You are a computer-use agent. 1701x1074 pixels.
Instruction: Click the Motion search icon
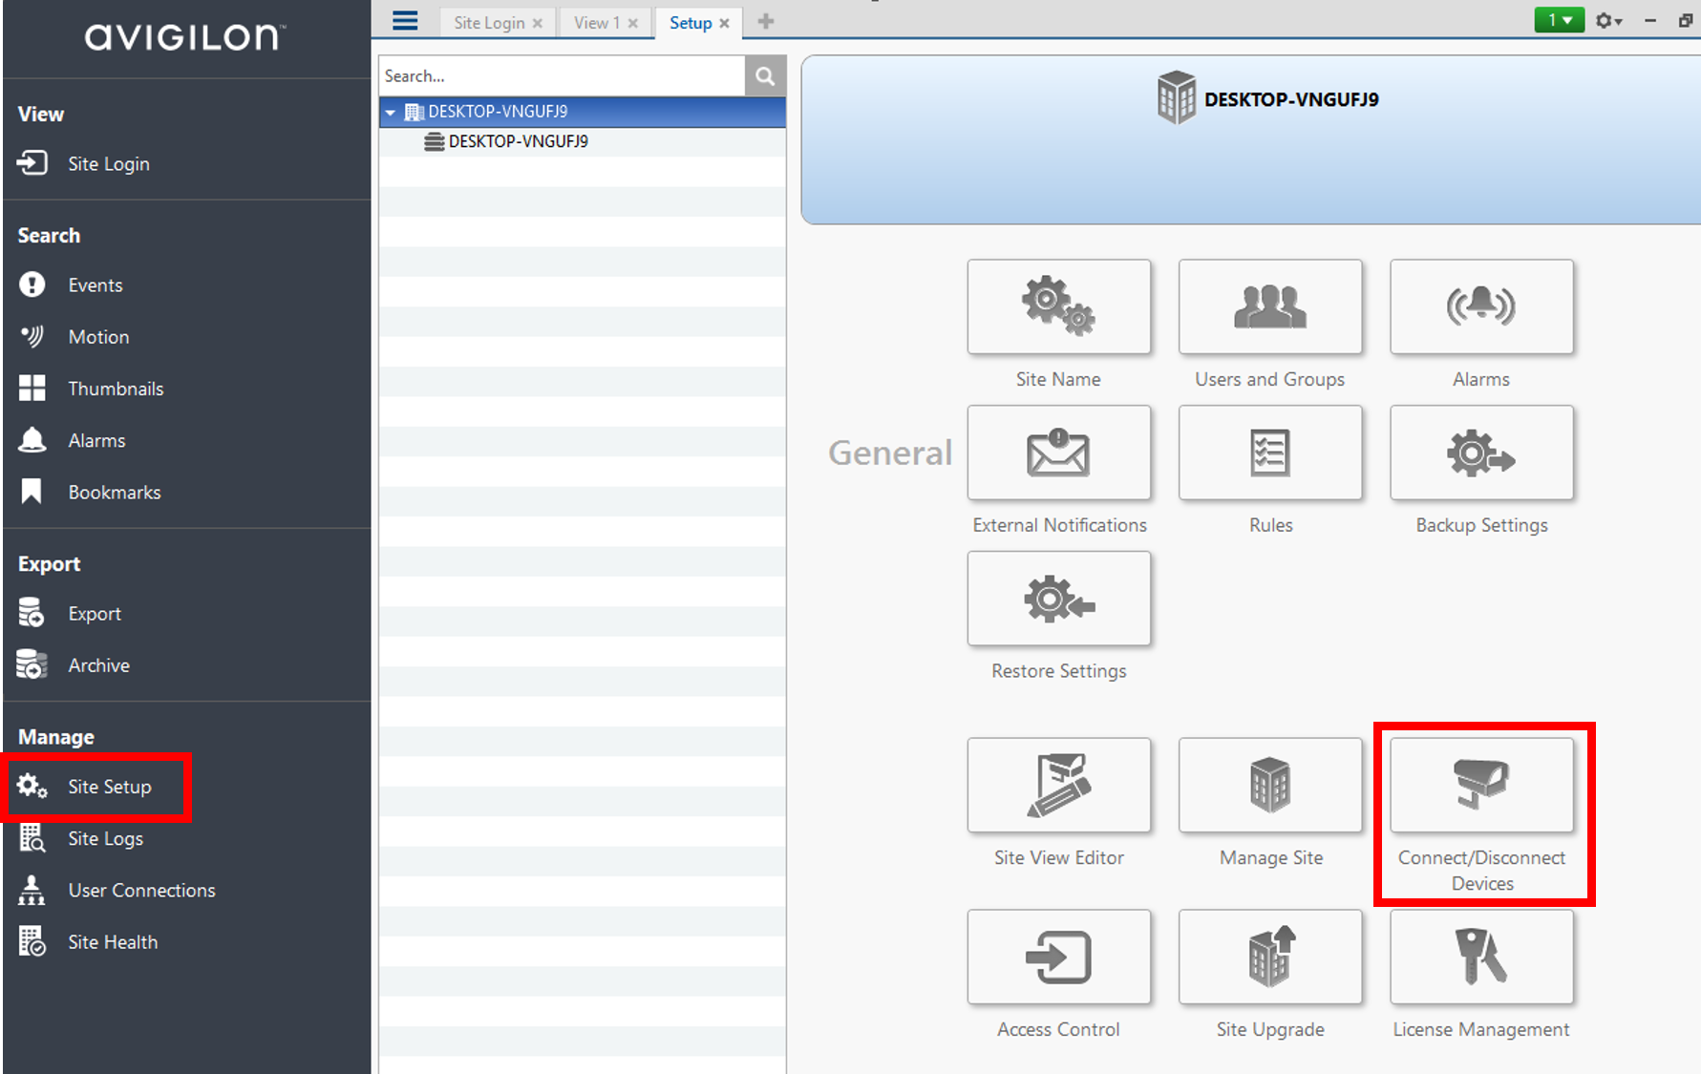coord(32,336)
